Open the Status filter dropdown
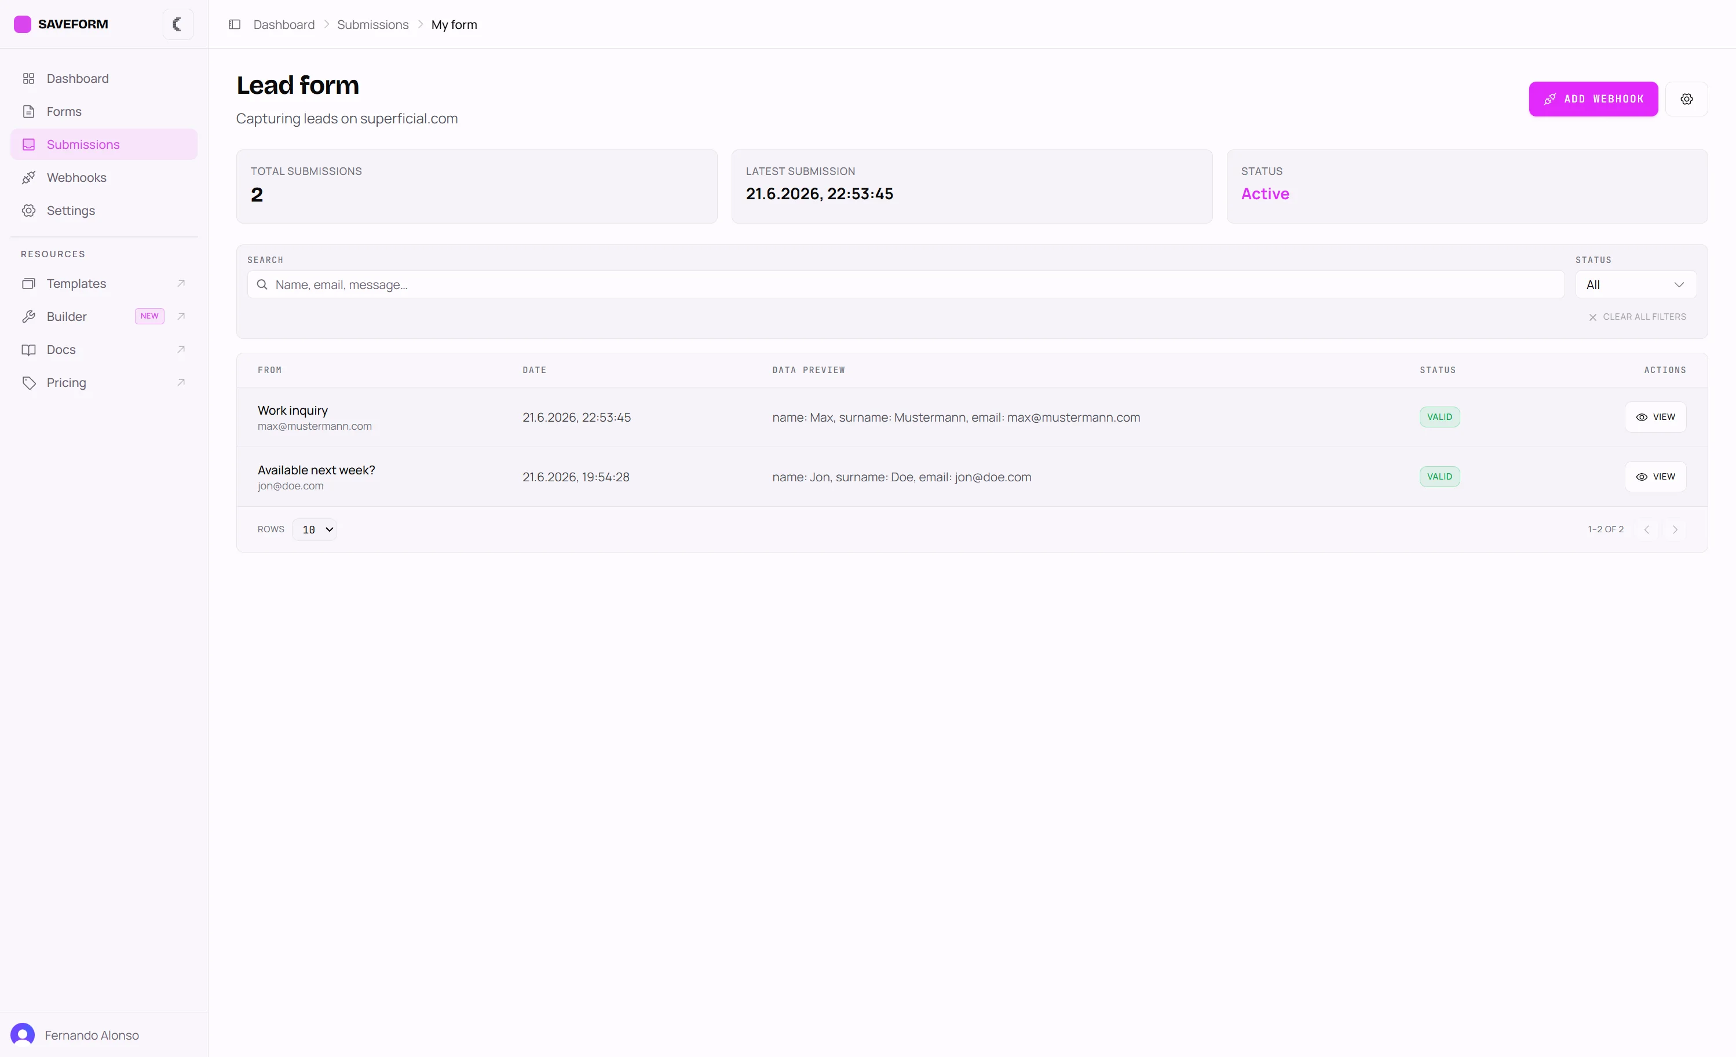 pos(1635,285)
